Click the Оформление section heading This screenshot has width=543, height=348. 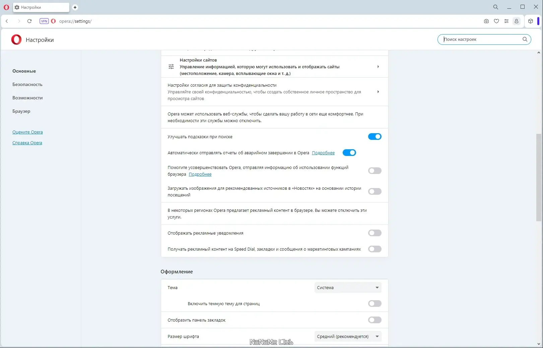tap(177, 272)
